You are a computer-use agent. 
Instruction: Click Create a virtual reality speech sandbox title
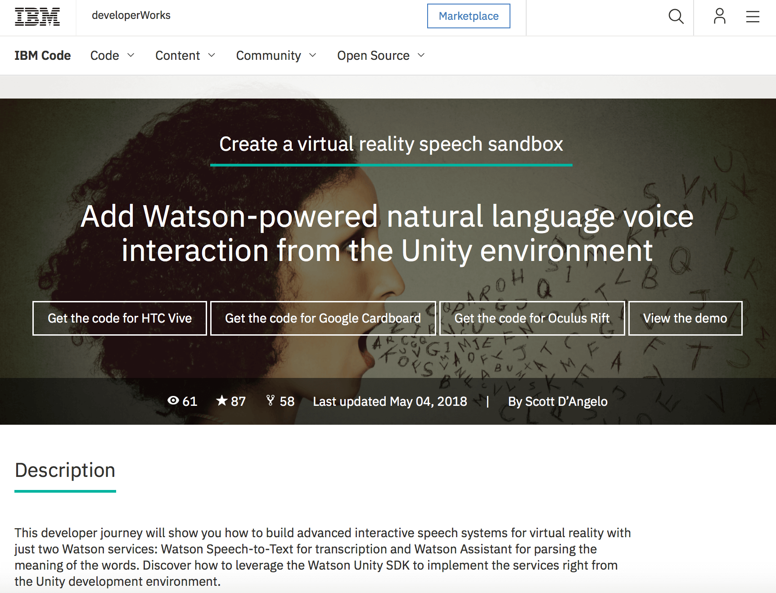(391, 144)
